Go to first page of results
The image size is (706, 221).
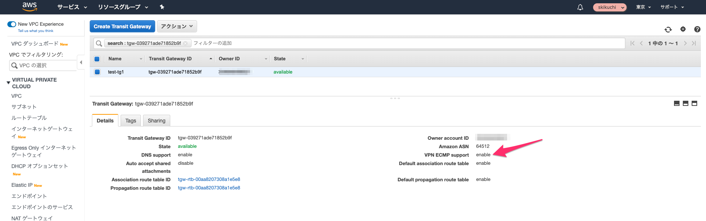point(632,43)
